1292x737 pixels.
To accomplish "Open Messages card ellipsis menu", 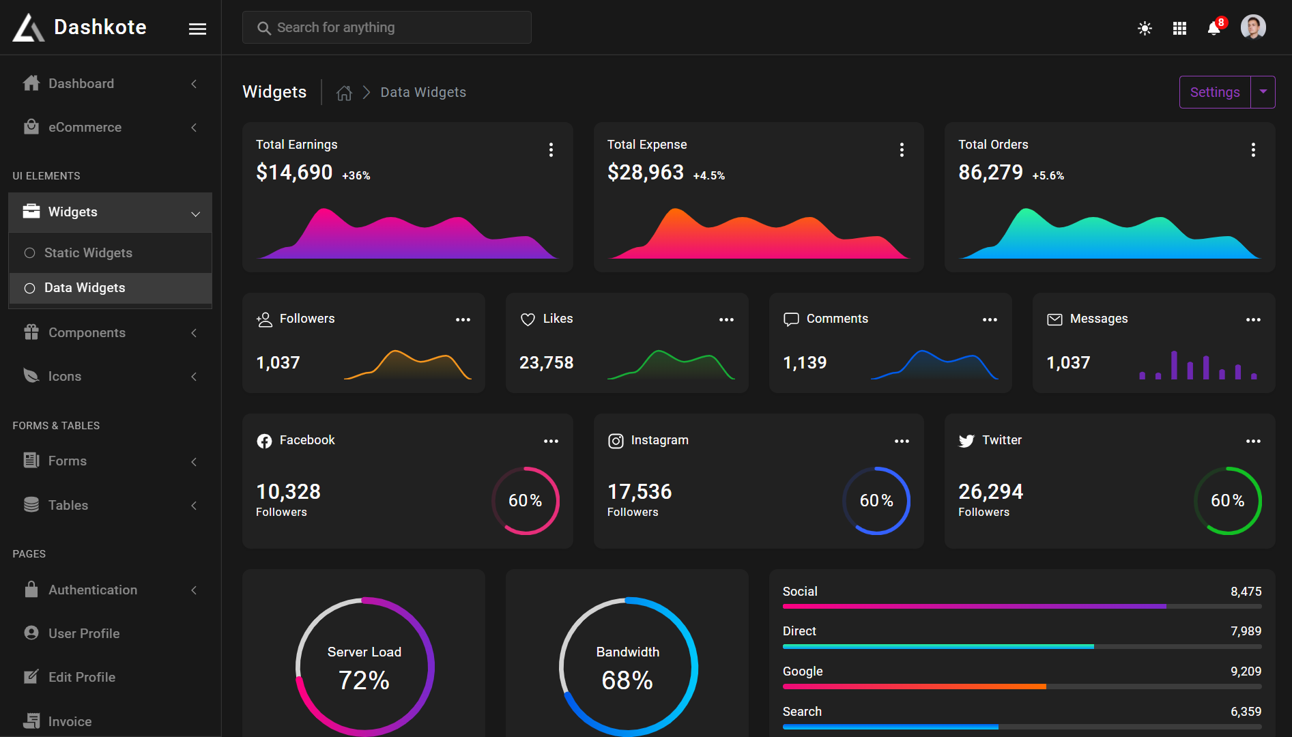I will (x=1253, y=319).
